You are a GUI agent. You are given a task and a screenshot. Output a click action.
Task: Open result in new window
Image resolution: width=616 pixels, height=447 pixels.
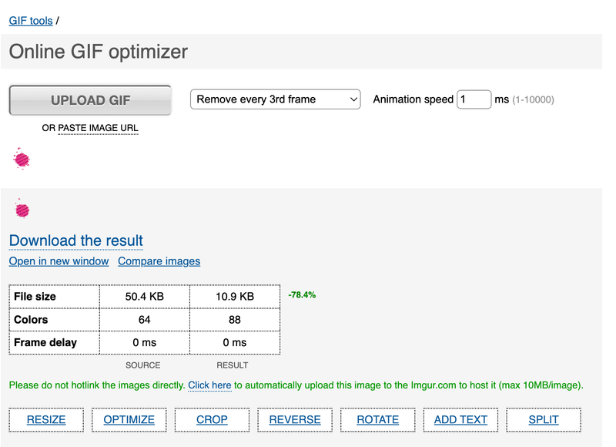59,261
